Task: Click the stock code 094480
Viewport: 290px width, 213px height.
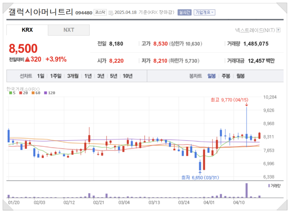Action: [x=84, y=13]
